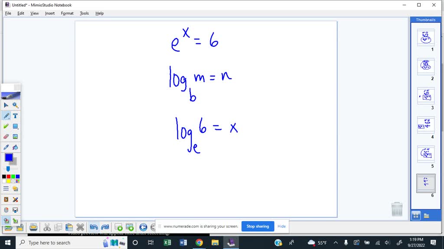Click the Stop sharing button
Screen dimensions: 444x249
click(x=258, y=226)
